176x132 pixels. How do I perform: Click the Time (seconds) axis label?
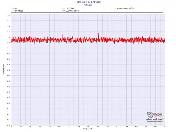tap(88, 129)
